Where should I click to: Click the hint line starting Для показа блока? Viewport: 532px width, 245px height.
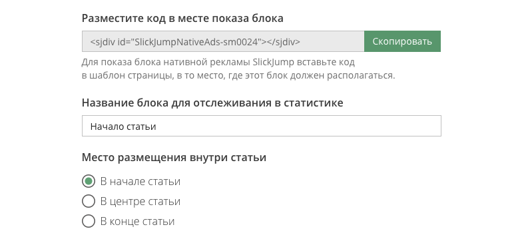tap(218, 63)
